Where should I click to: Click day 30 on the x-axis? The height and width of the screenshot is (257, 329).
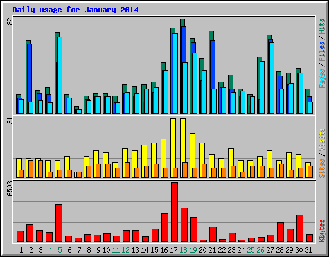click(299, 250)
